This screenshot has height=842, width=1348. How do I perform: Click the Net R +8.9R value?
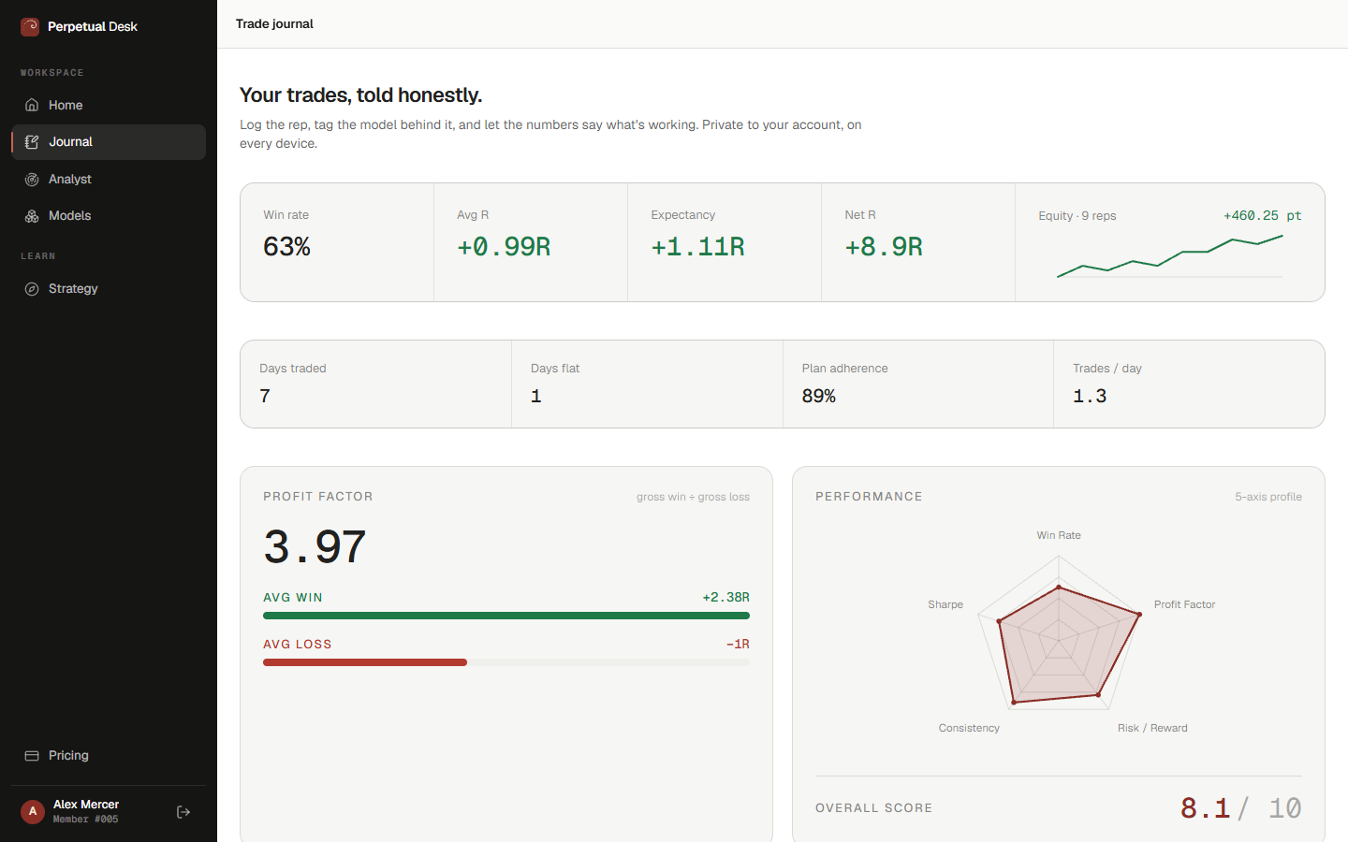click(x=884, y=247)
